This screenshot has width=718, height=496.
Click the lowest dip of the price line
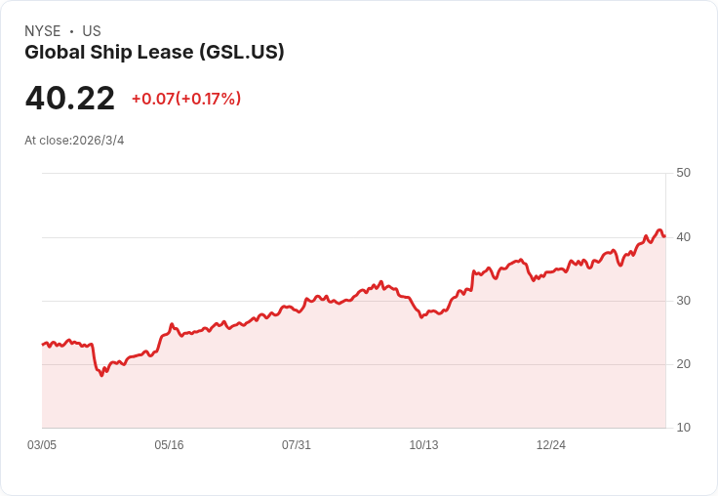pos(100,375)
